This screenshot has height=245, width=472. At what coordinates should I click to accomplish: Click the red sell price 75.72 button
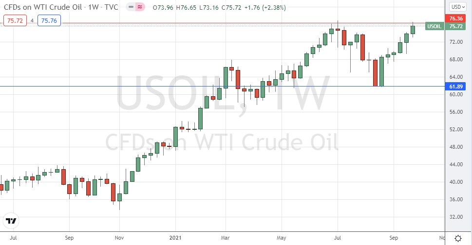coord(13,20)
